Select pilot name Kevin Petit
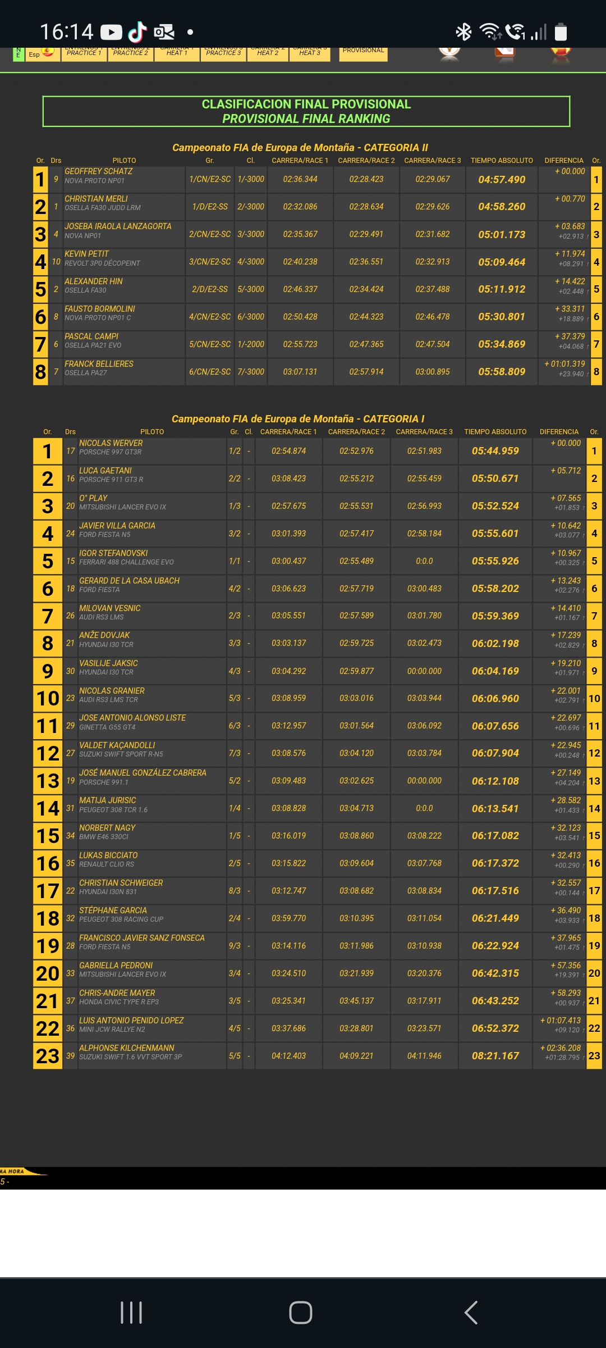The image size is (606, 1348). [86, 254]
